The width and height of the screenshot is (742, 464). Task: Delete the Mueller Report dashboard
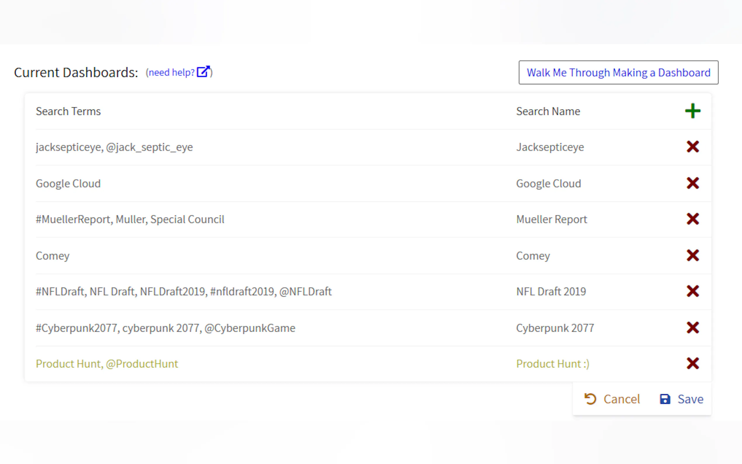coord(692,219)
